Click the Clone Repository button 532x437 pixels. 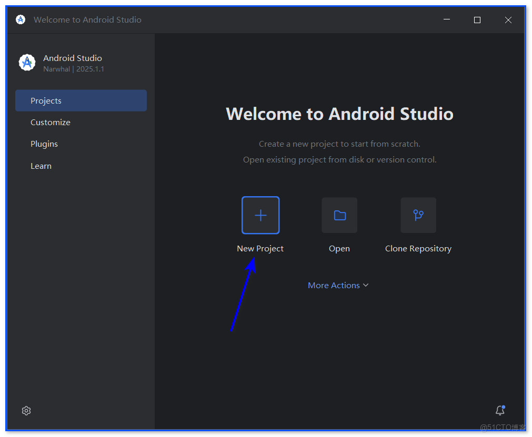click(418, 248)
